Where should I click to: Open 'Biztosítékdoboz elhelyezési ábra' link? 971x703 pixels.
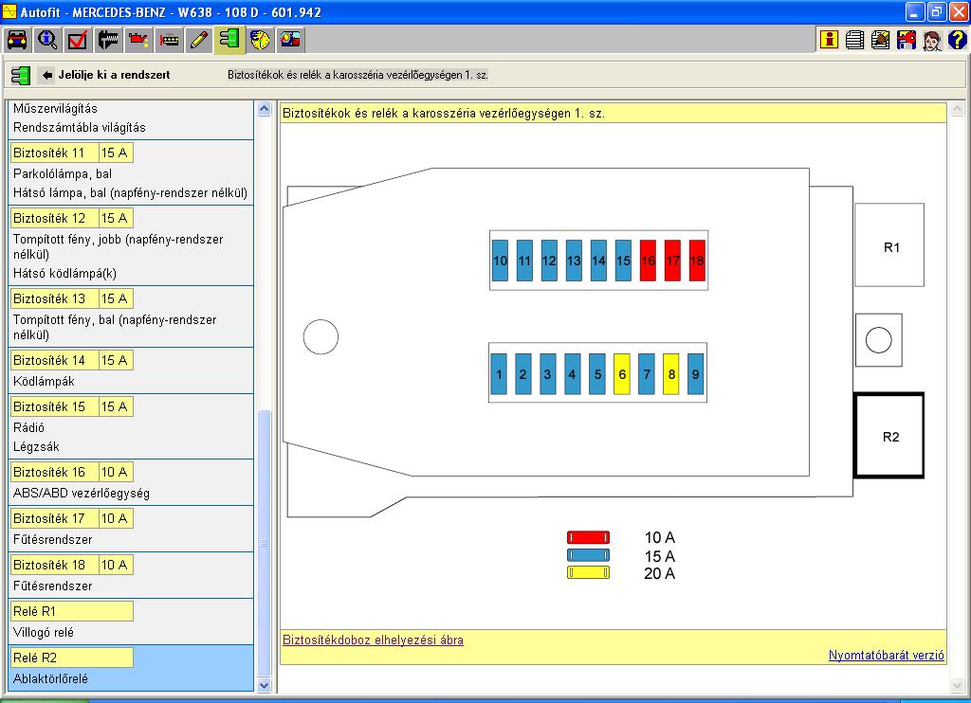(373, 640)
